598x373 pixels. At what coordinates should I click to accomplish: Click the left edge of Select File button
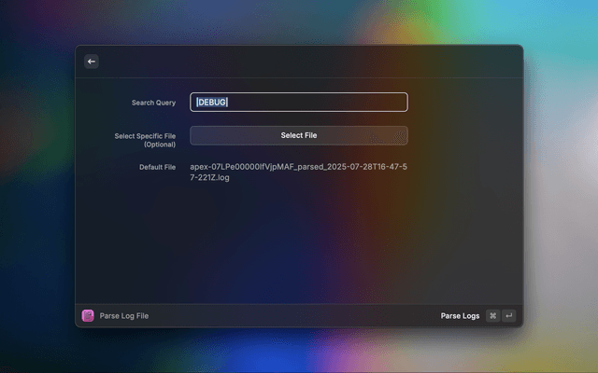198,135
